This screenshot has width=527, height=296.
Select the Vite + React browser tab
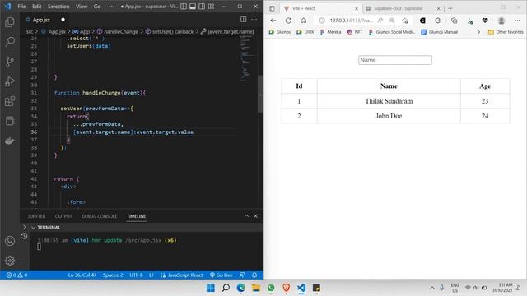pyautogui.click(x=321, y=8)
